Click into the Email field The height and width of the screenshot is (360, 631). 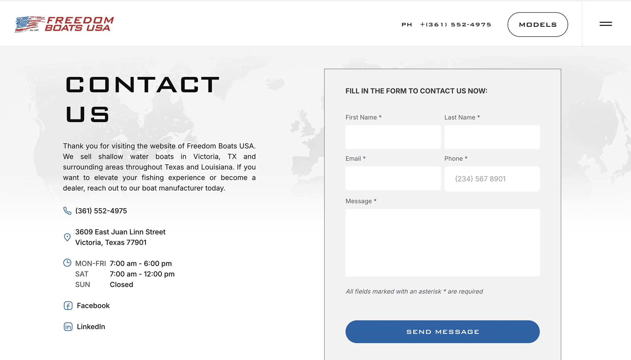[x=393, y=178]
